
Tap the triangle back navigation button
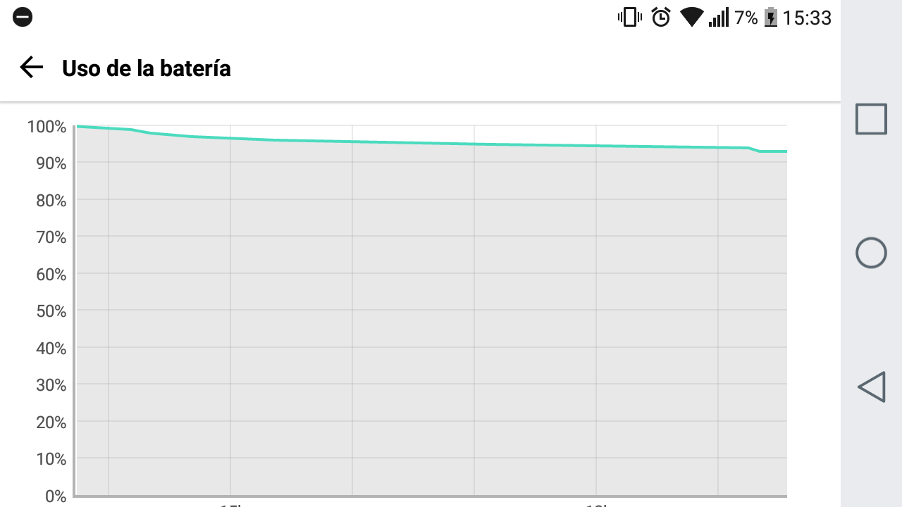871,387
